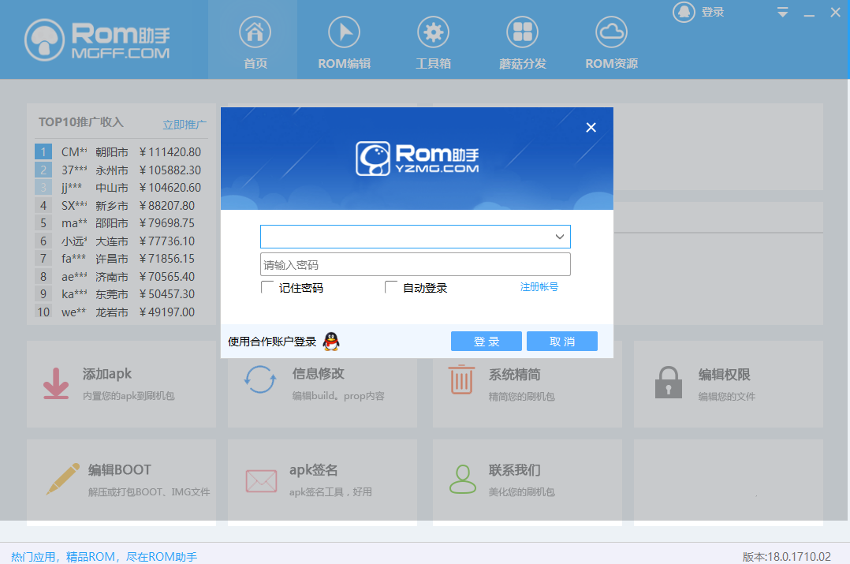Viewport: 850px width, 564px height.
Task: Open the 蘑菇分发 distribution page
Action: click(x=522, y=41)
